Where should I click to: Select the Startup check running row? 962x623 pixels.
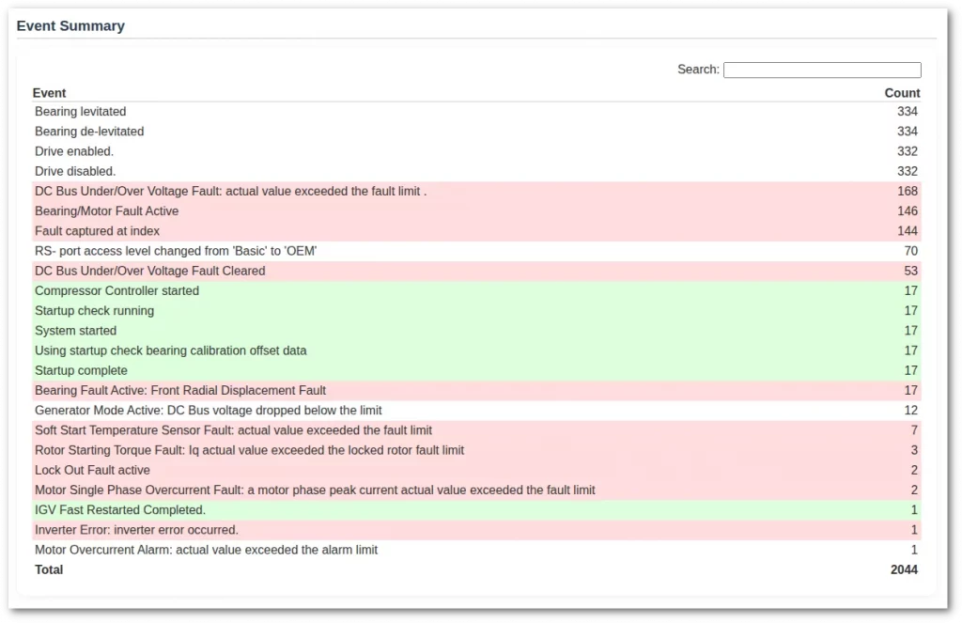94,311
